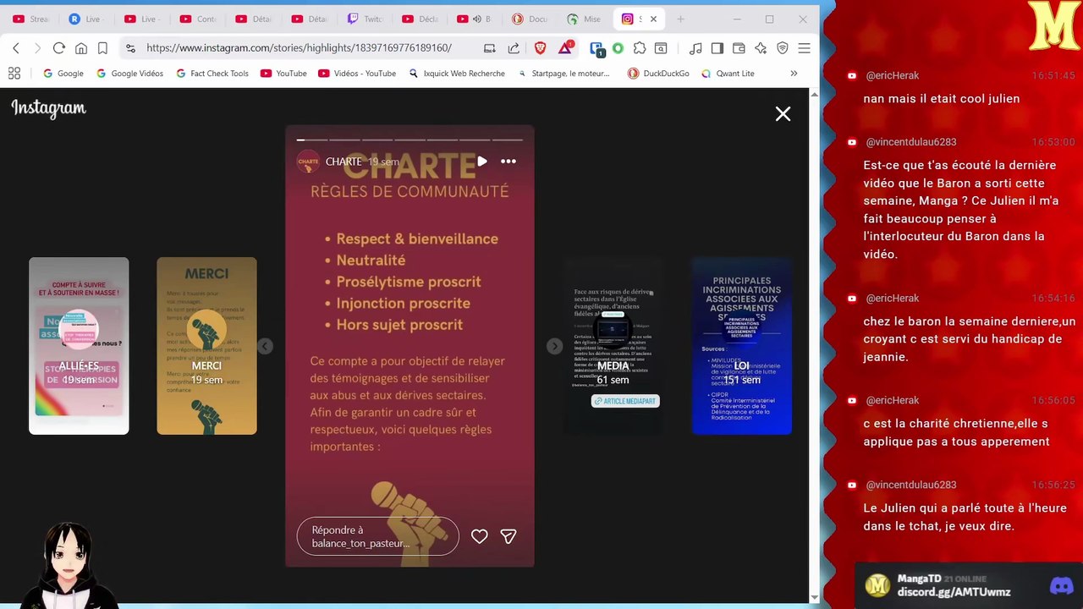Open the Google Vidéos bookmark
The width and height of the screenshot is (1083, 609).
[129, 74]
